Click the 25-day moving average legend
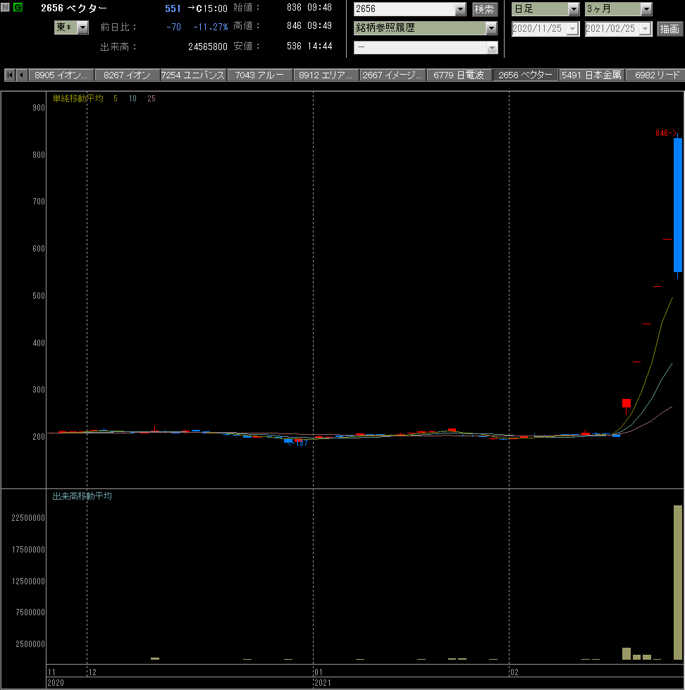 [x=152, y=99]
